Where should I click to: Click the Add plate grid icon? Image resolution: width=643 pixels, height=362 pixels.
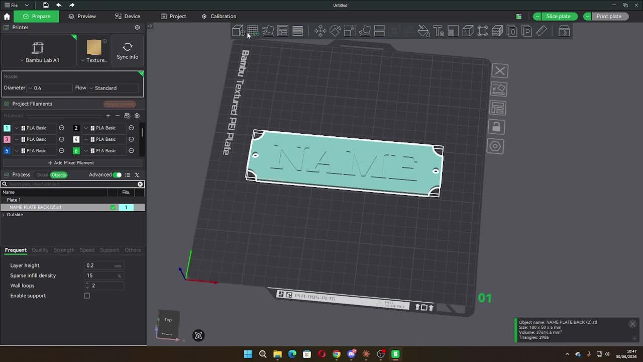coord(253,31)
